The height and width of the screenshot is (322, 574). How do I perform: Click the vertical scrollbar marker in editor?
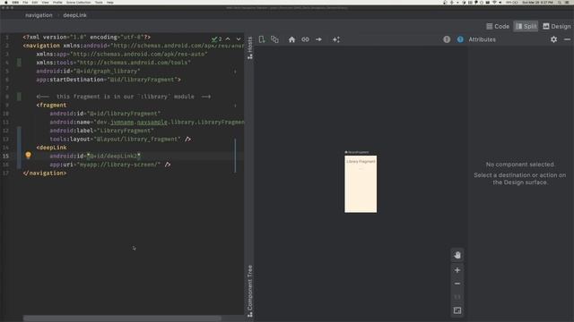tap(235, 156)
